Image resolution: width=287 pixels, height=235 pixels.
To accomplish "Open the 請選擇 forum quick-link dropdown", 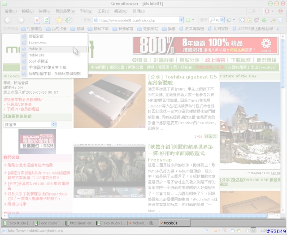I will [x=30, y=125].
